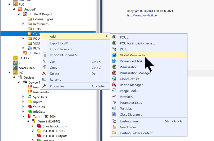Collapse the Term 2 (EL6910) node
214x141 pixels.
click(x=28, y=121)
